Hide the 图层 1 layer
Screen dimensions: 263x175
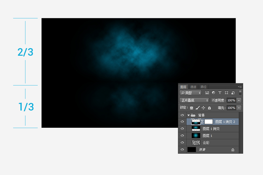tap(182, 136)
